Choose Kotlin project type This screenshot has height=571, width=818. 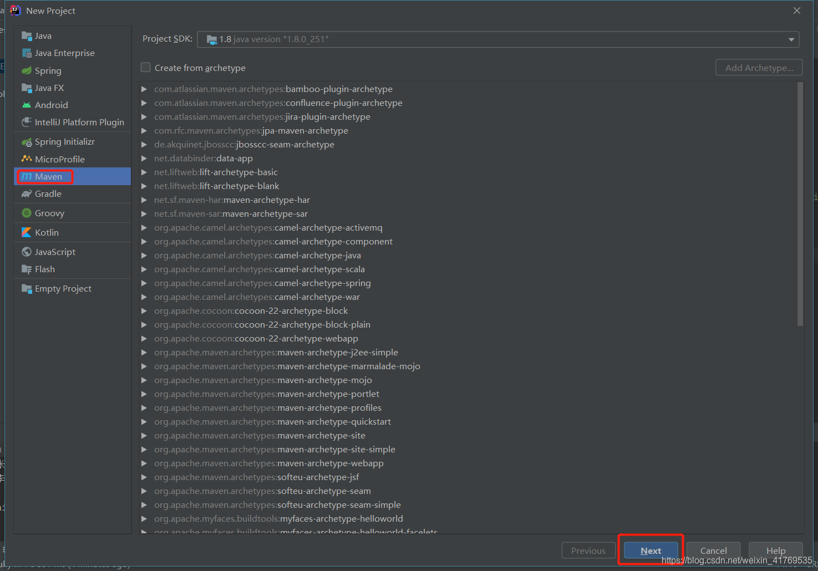pos(73,232)
